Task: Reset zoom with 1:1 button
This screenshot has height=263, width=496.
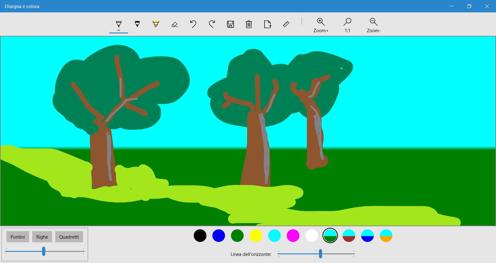Action: point(347,25)
